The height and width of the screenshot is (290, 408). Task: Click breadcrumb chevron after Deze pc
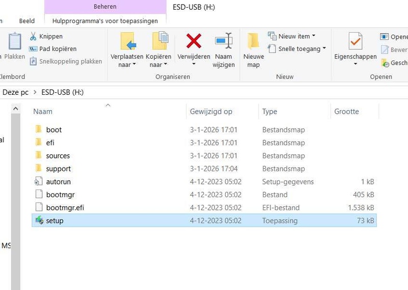[x=35, y=92]
